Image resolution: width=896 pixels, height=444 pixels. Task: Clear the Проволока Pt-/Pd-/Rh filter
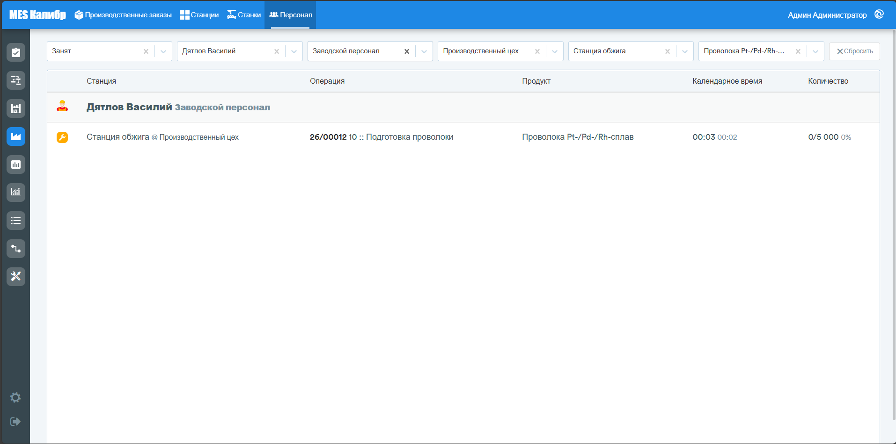798,51
